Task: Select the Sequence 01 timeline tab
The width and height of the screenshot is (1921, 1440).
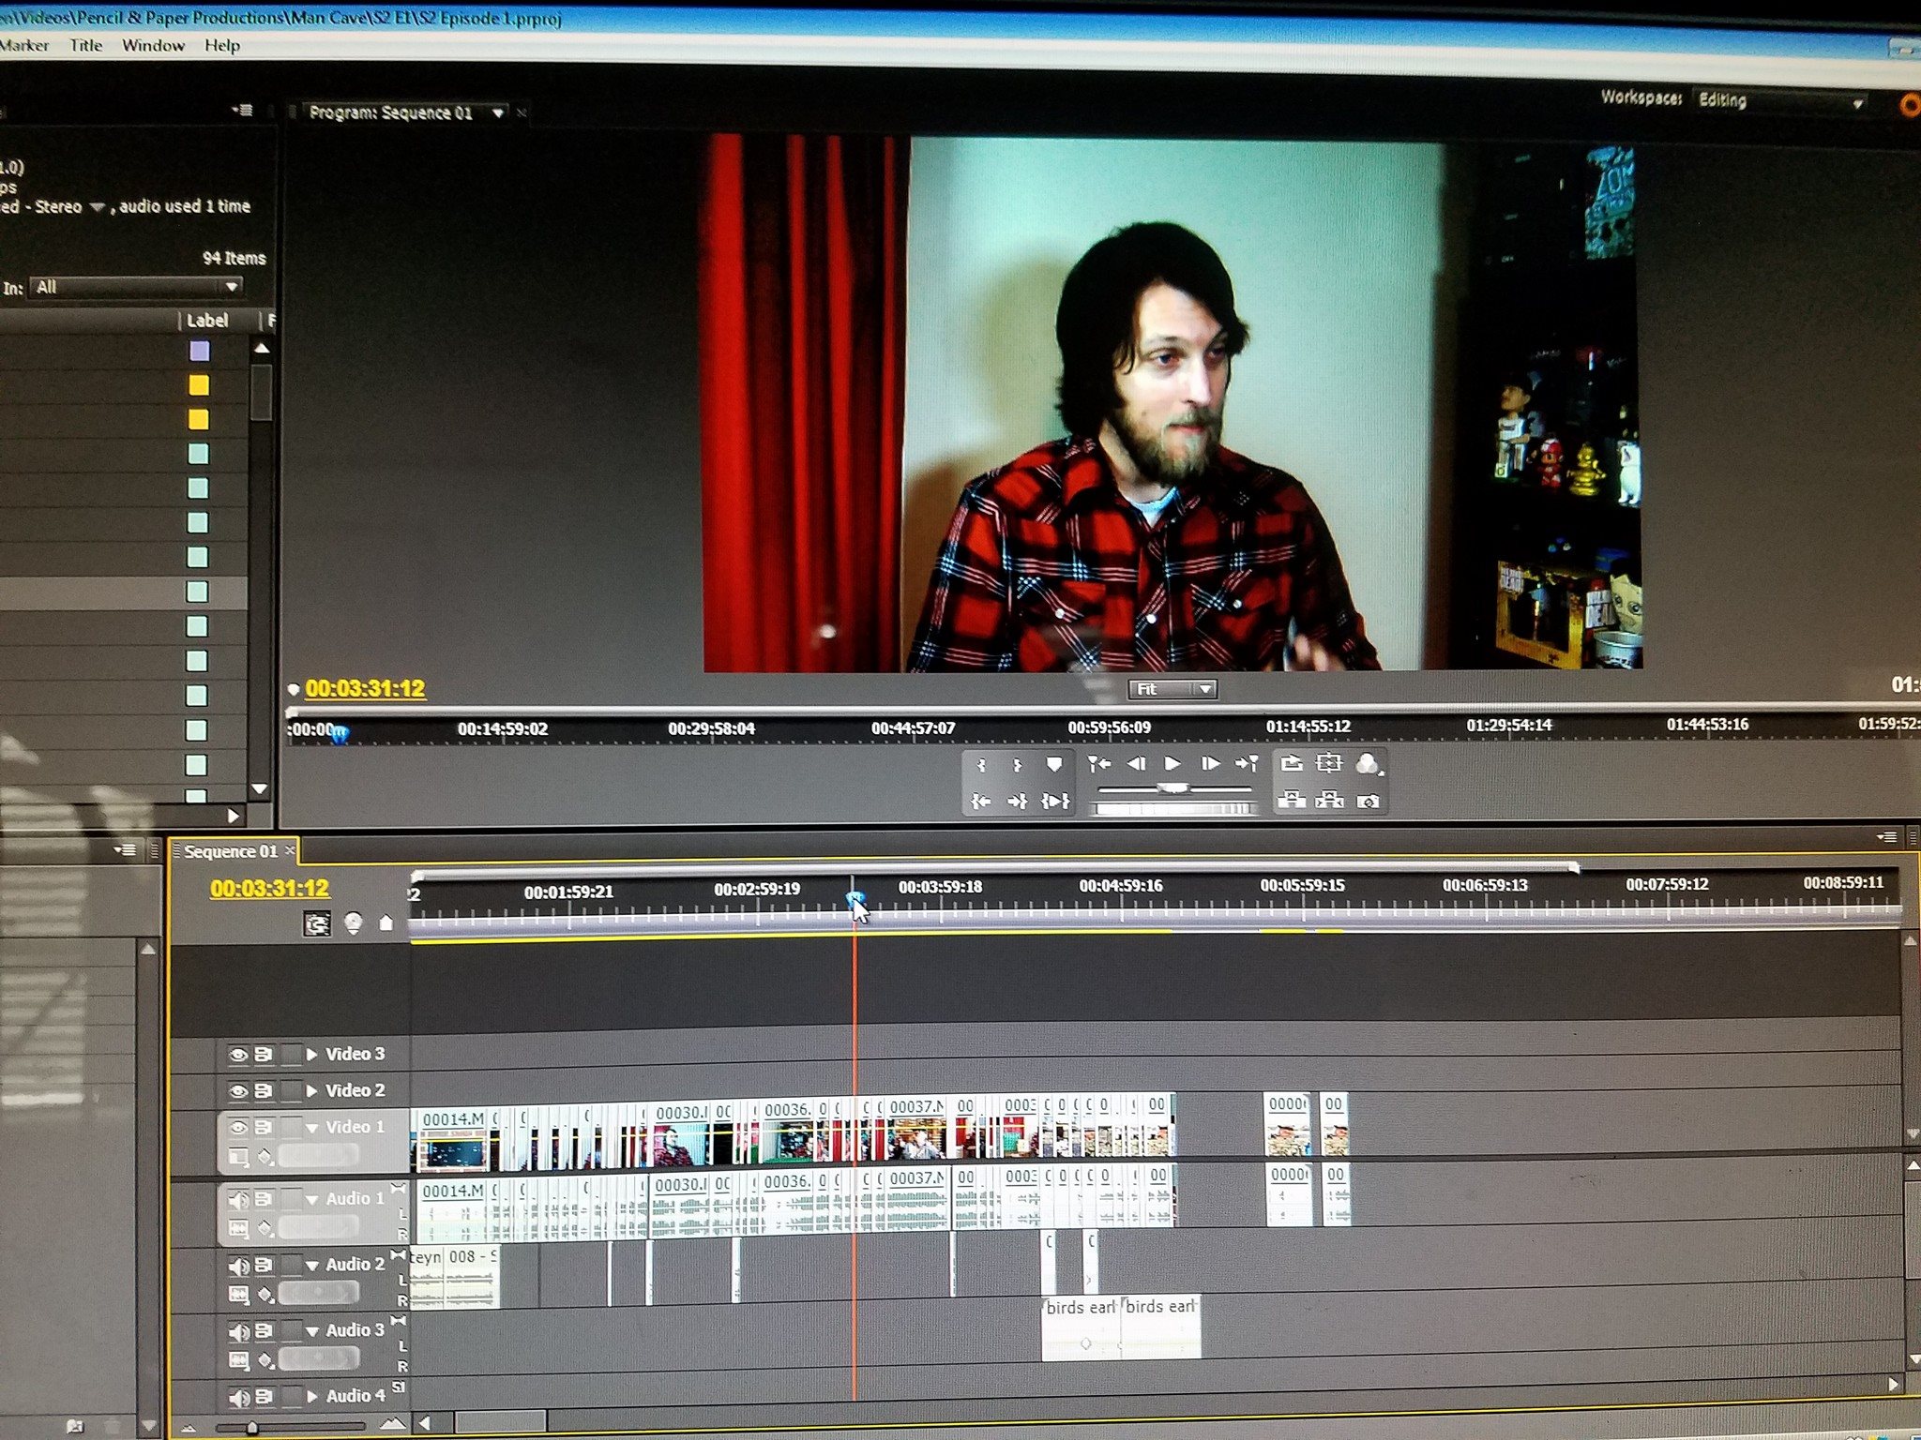Action: 231,851
